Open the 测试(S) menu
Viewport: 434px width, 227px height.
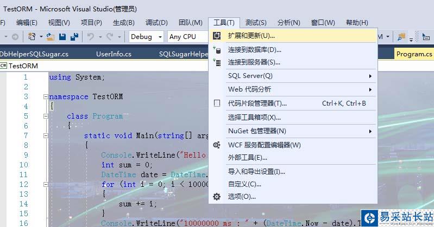click(256, 22)
